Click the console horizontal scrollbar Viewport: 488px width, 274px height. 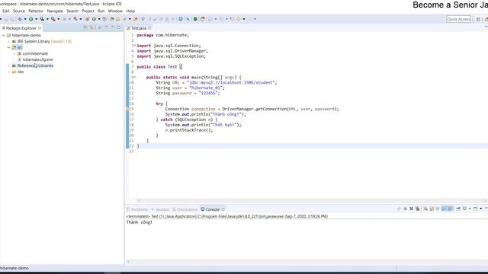point(307,262)
